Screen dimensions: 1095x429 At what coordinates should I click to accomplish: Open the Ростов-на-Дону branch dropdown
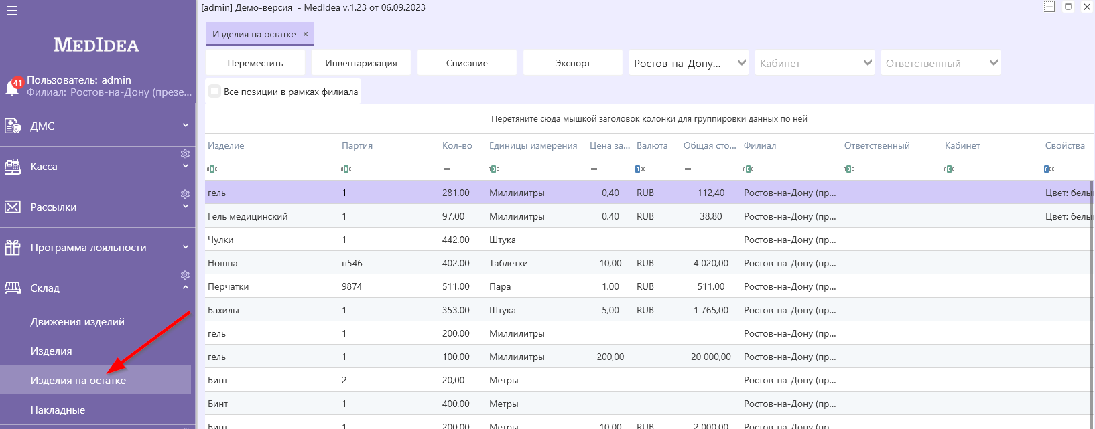[x=689, y=63]
